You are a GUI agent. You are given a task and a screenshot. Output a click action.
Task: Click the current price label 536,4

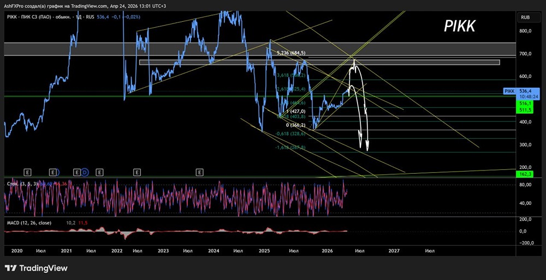[524, 90]
